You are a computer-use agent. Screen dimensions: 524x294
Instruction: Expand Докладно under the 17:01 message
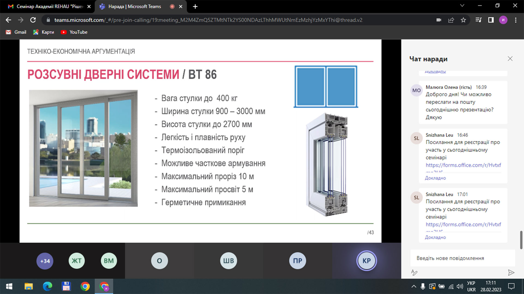[435, 237]
